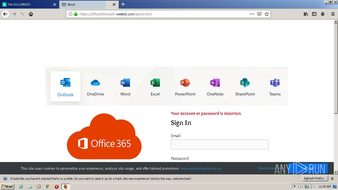Accept cookies with I accept button
The height and width of the screenshot is (190, 338).
308,168
